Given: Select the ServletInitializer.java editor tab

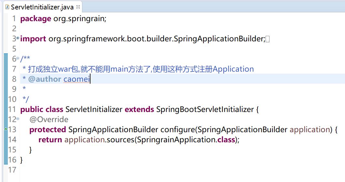Looking at the screenshot, I should click(42, 7).
